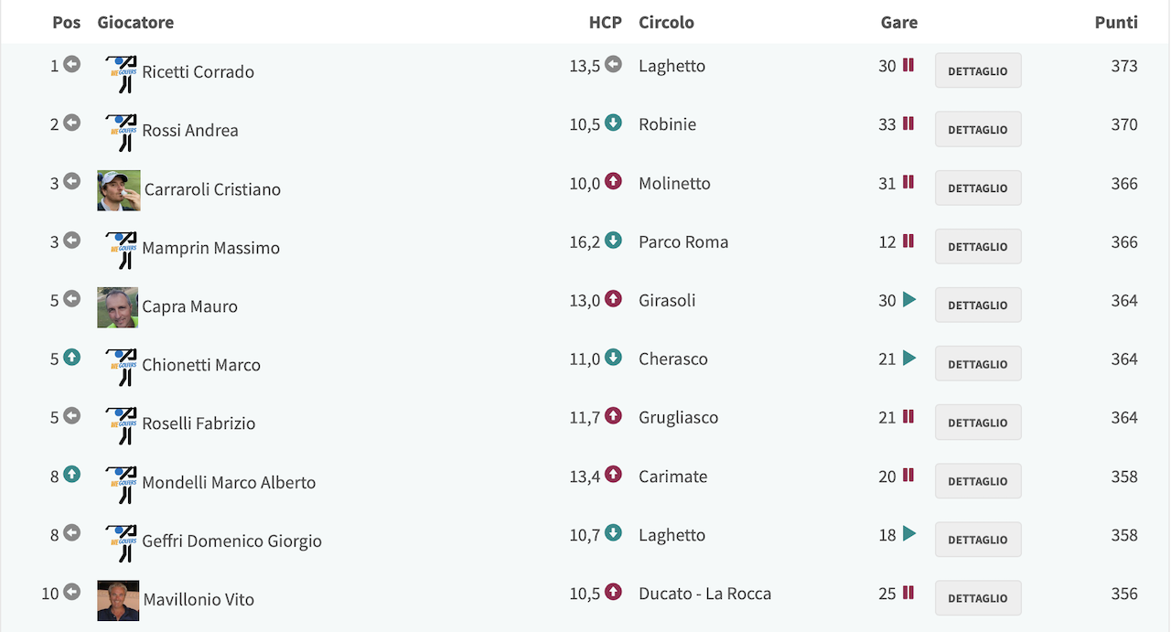Open Dettaglio for Chionetti Marco with 364 points
Viewport: 1171px width, 632px height.
[978, 363]
